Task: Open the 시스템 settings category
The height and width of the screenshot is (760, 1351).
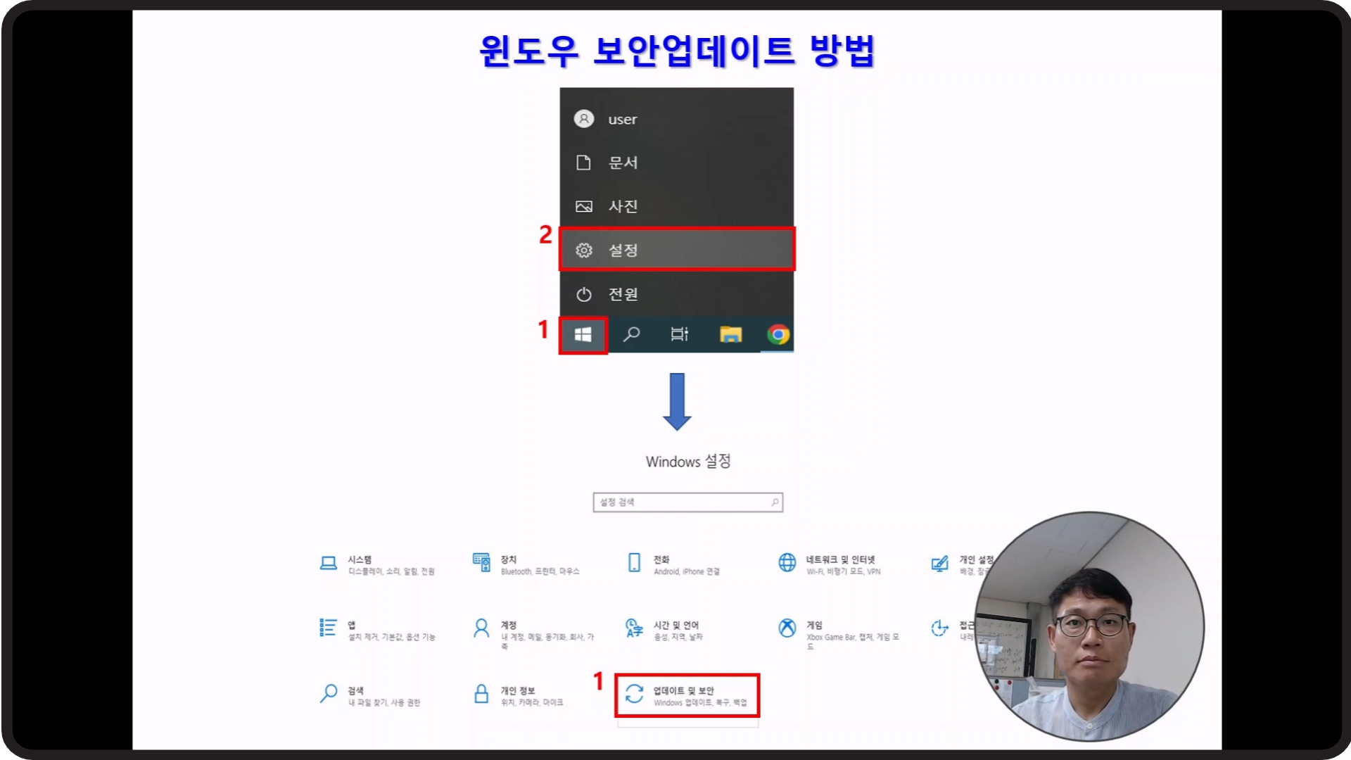Action: [x=376, y=564]
